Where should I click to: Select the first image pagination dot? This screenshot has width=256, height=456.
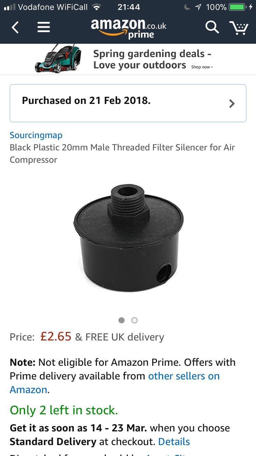pyautogui.click(x=121, y=320)
